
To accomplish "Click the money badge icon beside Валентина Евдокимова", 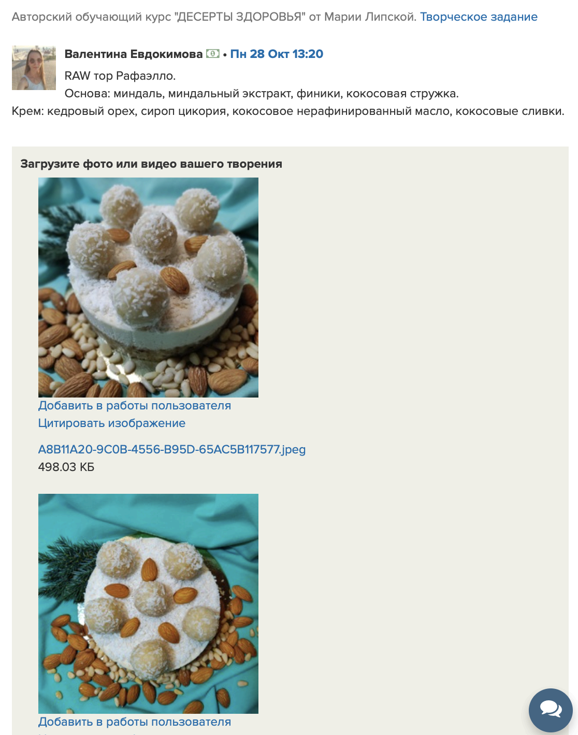I will 213,54.
